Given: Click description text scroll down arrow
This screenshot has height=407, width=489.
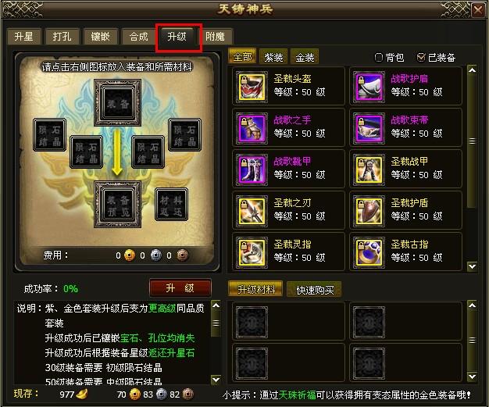Looking at the screenshot, I should tap(216, 380).
